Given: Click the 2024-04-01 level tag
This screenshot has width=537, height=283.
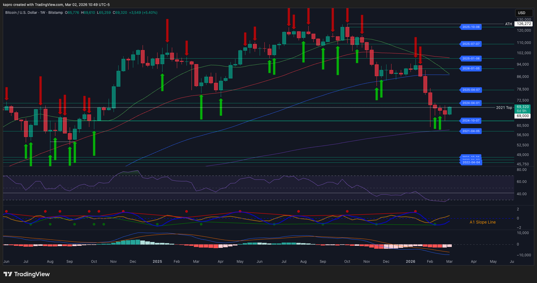Looking at the screenshot, I should coord(471,103).
